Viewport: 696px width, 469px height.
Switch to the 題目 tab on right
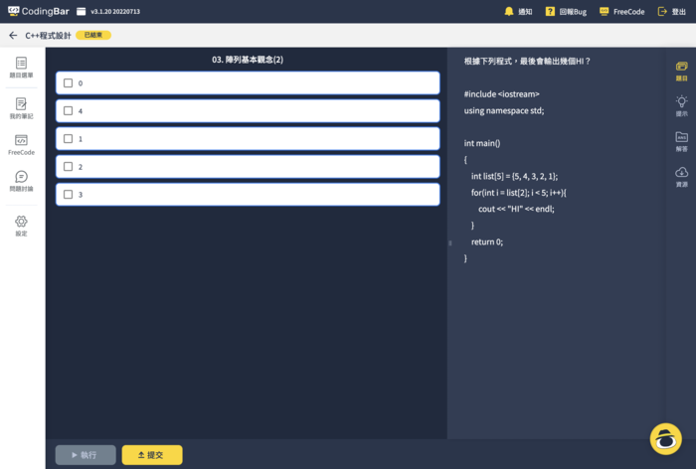[681, 69]
